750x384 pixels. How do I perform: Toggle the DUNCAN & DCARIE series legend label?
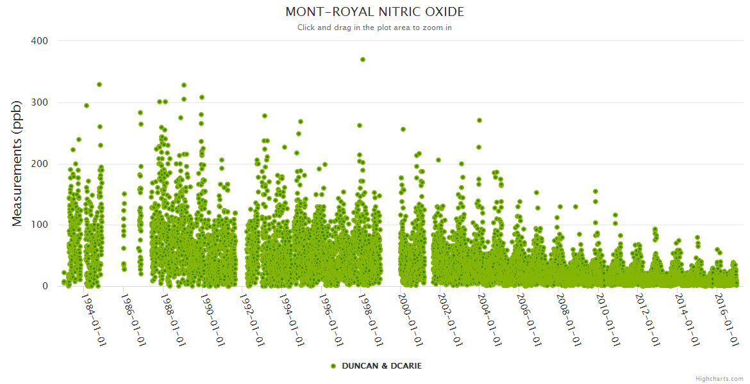tap(381, 366)
